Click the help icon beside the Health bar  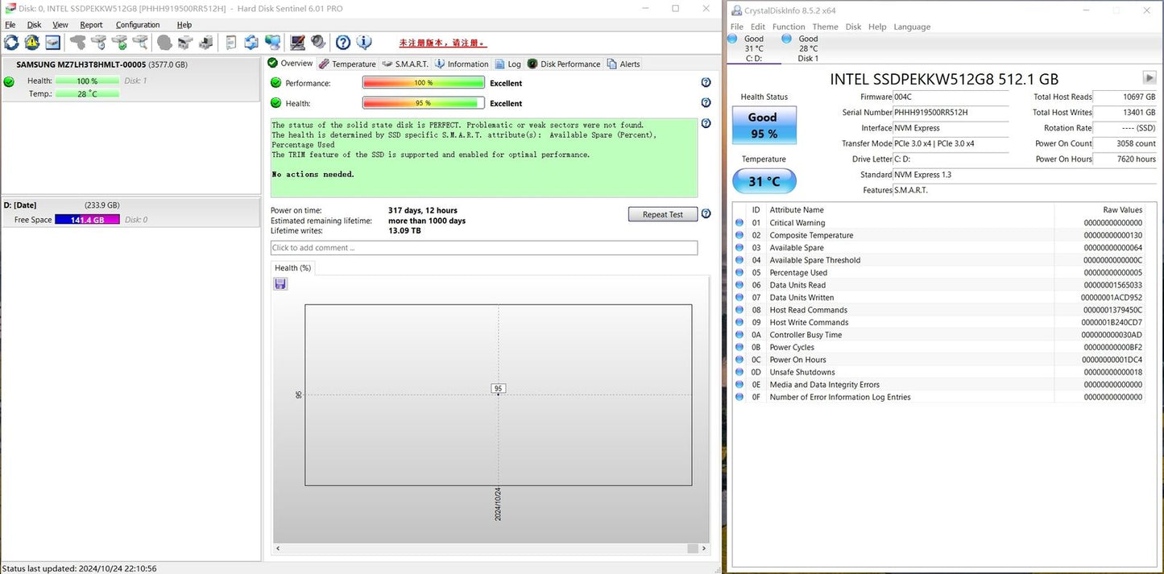click(x=706, y=103)
